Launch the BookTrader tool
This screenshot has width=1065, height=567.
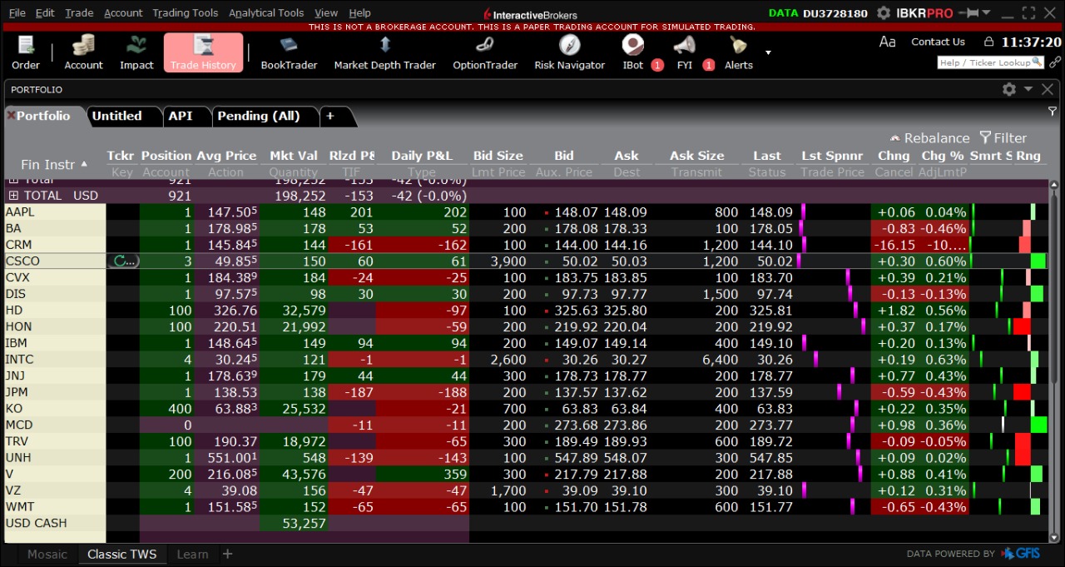289,52
